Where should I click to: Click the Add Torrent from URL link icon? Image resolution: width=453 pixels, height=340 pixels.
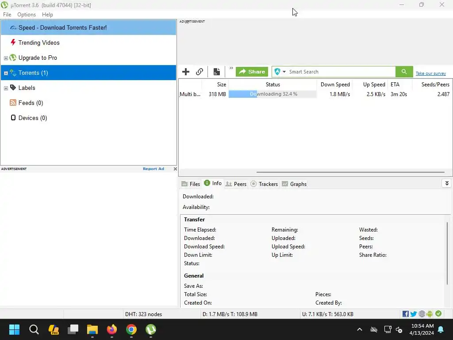(200, 72)
